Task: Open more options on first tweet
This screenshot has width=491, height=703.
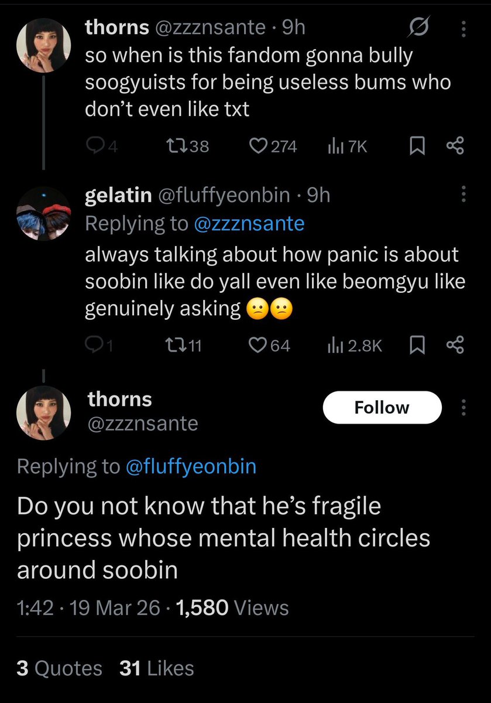Action: pos(463,28)
